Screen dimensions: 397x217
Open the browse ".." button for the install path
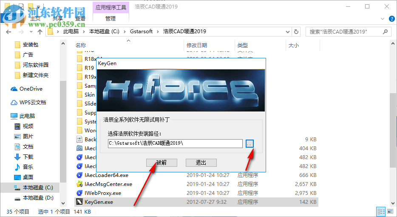click(x=250, y=144)
